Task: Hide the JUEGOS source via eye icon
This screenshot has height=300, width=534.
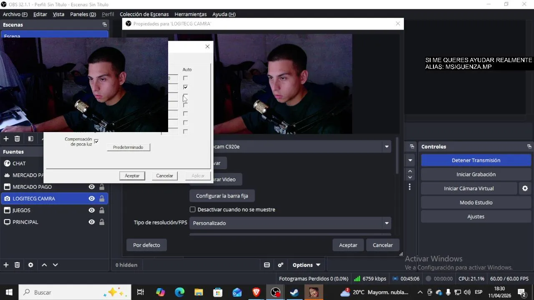Action: (x=92, y=210)
